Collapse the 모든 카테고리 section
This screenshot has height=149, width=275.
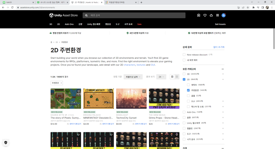[x=223, y=69]
